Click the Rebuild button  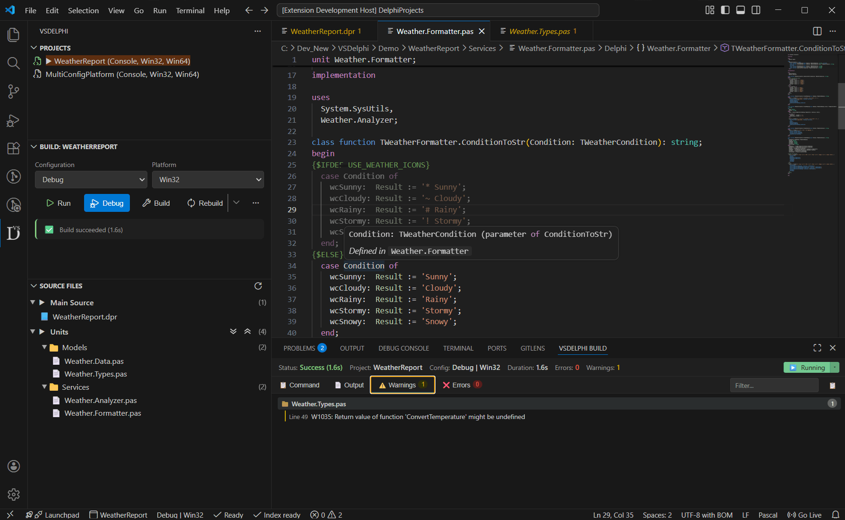pos(205,203)
